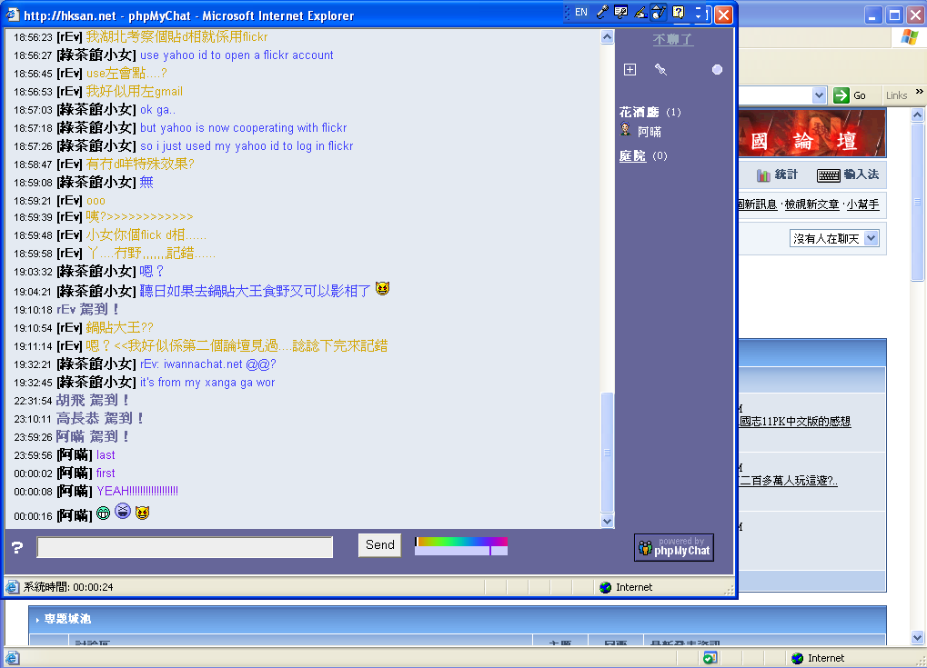
Task: Click the Links toolbar label
Action: [896, 95]
